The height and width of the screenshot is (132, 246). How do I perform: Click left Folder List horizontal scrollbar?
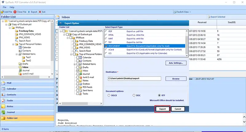[22, 77]
